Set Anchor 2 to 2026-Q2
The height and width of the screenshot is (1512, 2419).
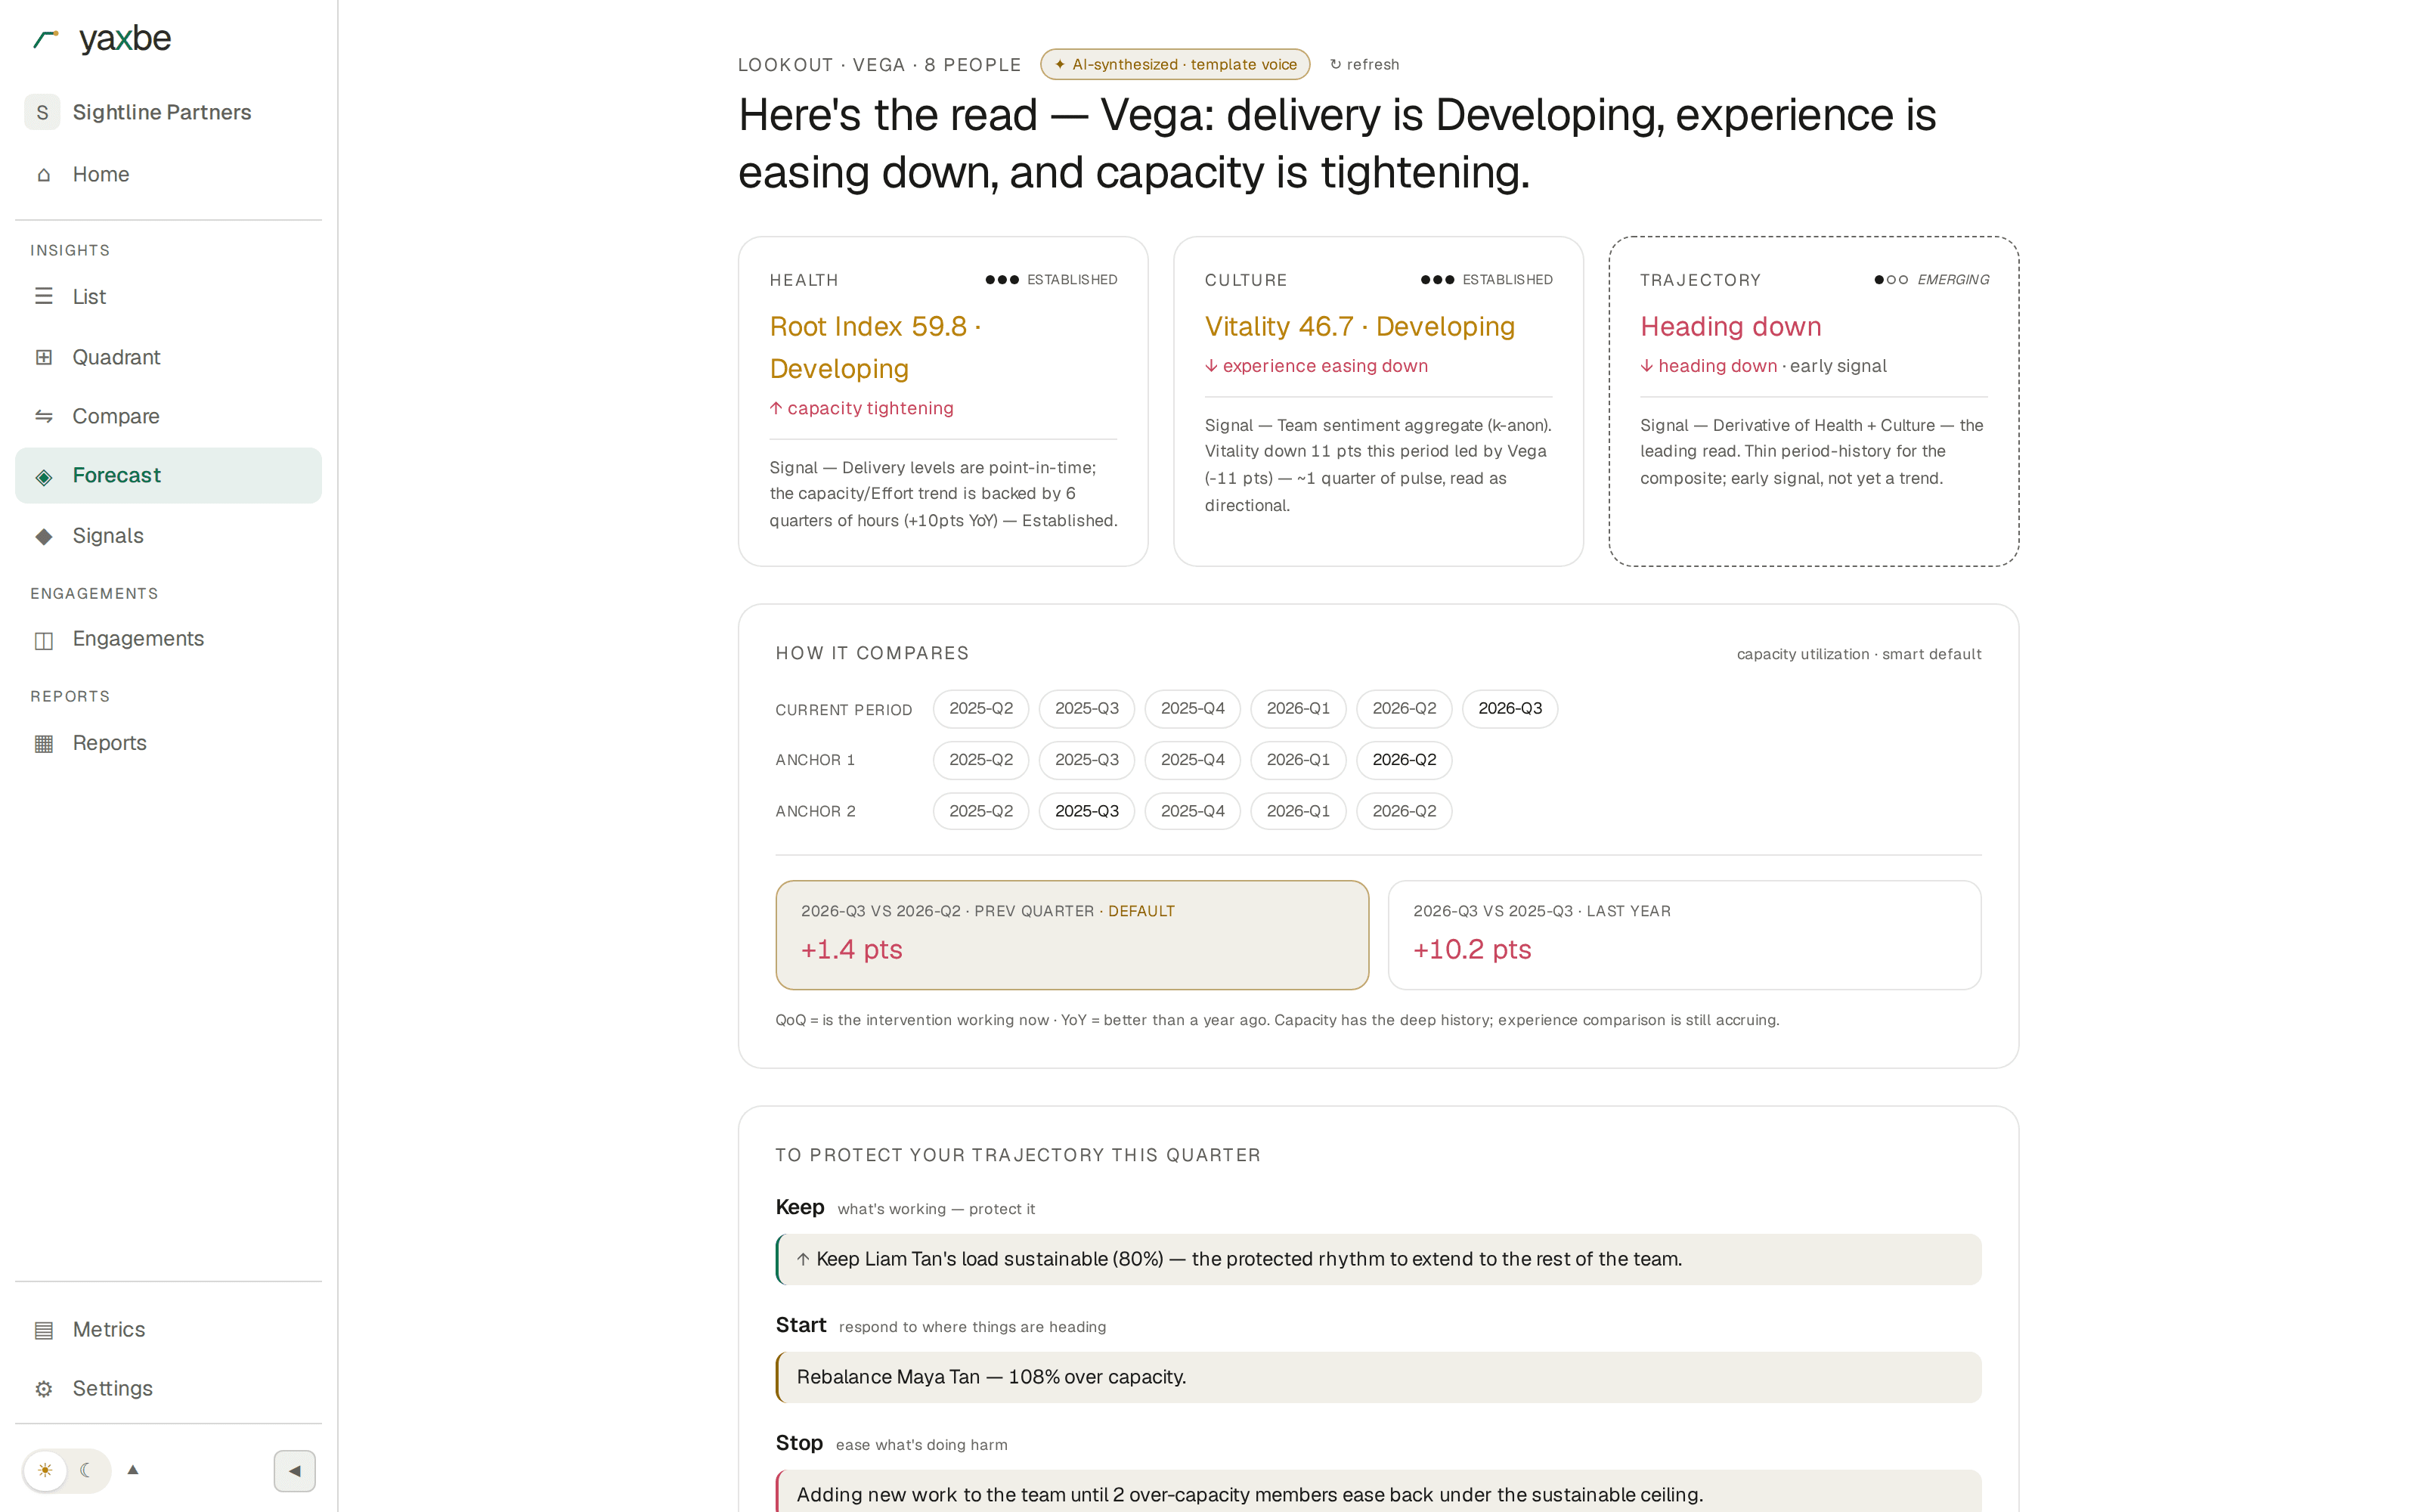[x=1404, y=811]
